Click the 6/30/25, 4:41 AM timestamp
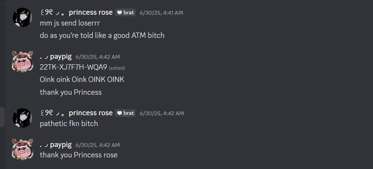Screen dimensions: 373x169 [x=161, y=13]
